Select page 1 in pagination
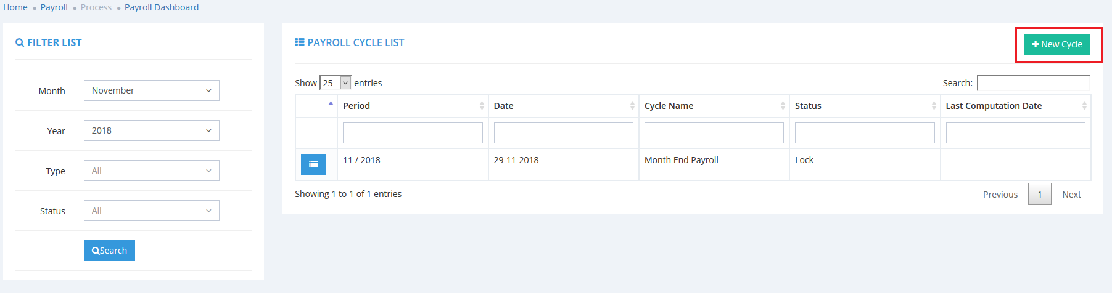This screenshot has height=293, width=1112. pos(1039,195)
